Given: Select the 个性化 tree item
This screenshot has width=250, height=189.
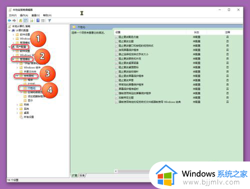Looking at the screenshot, I should (31, 88).
